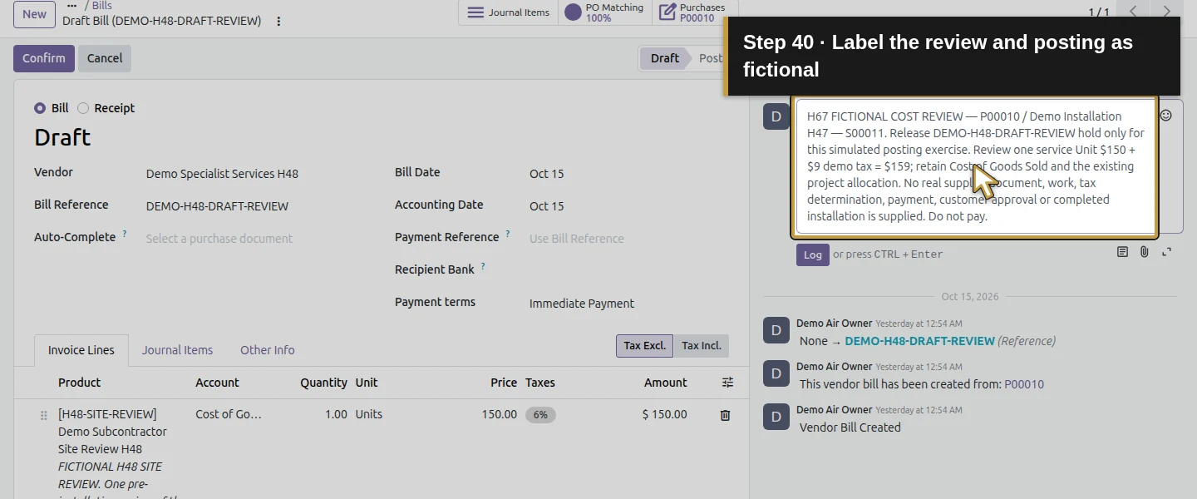
Task: Open emoji picker in chatter
Action: pos(1166,115)
